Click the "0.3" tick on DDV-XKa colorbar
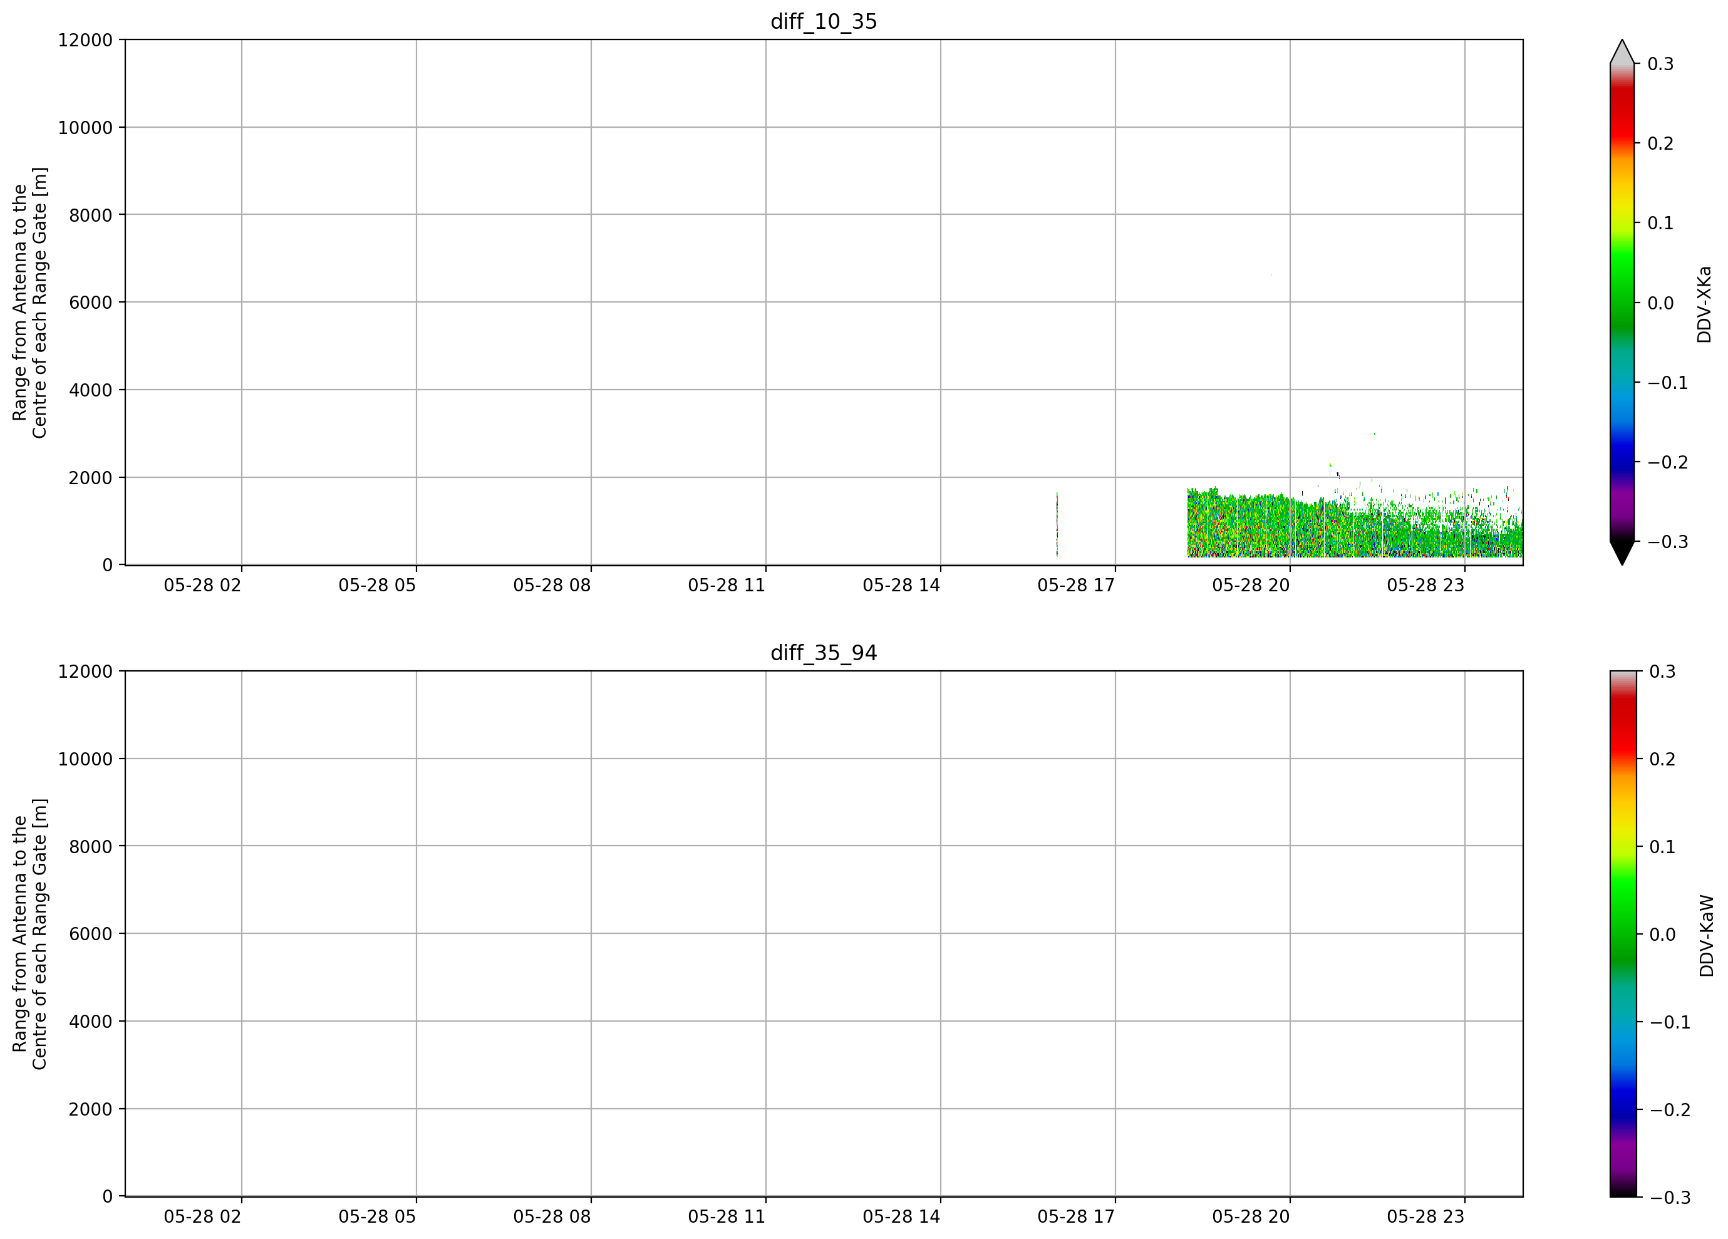The height and width of the screenshot is (1239, 1728). click(x=1661, y=64)
